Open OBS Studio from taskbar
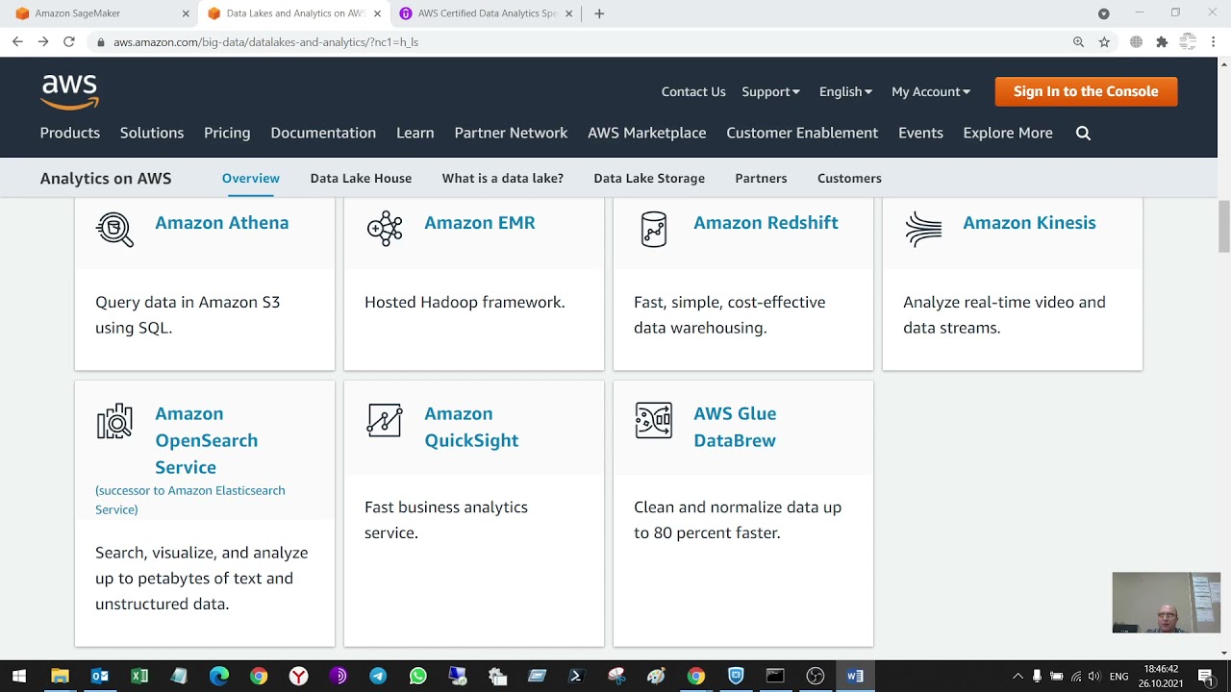Screen dimensions: 1231x692 point(816,676)
